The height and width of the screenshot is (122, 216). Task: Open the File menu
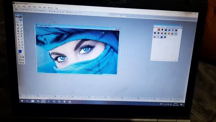point(15,6)
